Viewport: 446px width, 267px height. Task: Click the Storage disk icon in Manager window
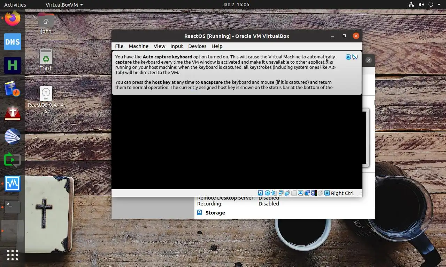[200, 212]
